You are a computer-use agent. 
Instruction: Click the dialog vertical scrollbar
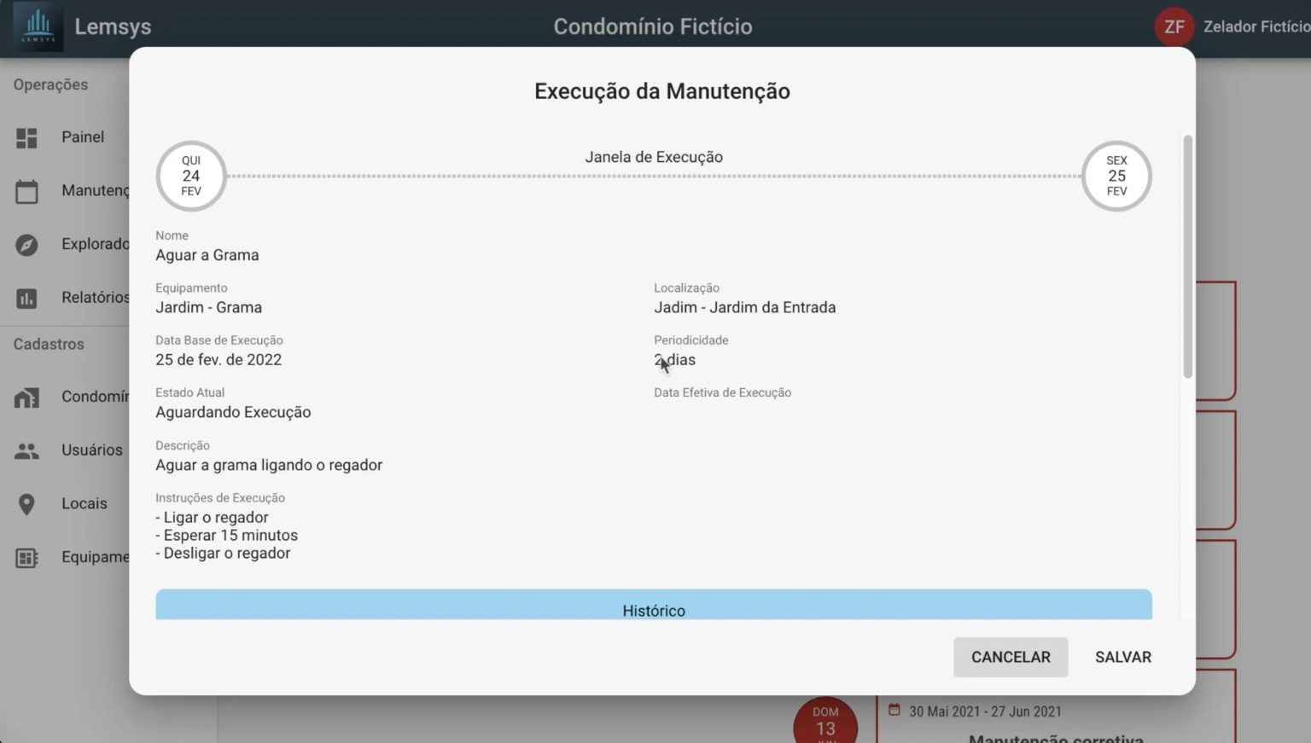coord(1187,256)
